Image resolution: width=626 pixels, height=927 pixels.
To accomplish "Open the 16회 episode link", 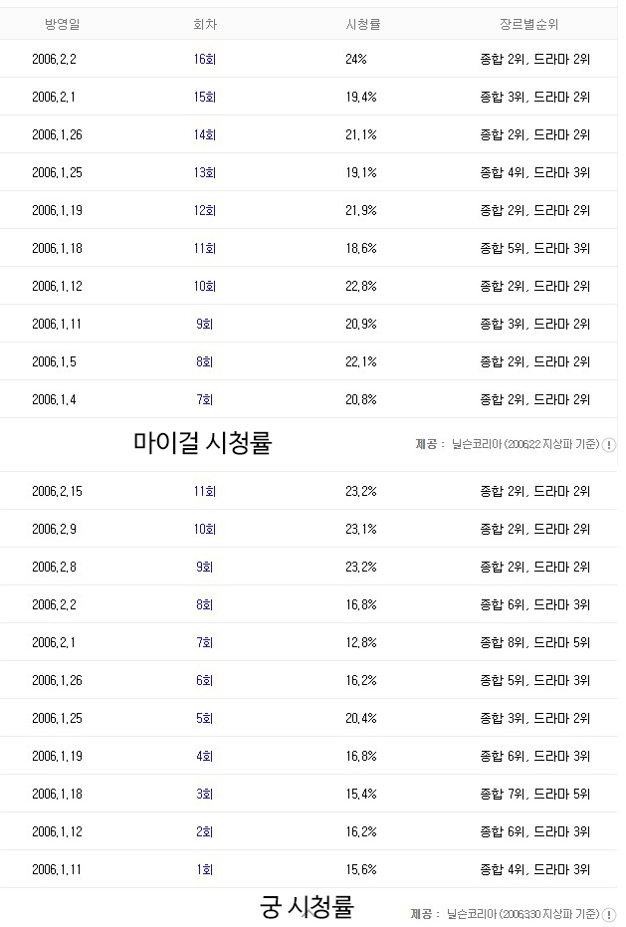I will [x=205, y=59].
